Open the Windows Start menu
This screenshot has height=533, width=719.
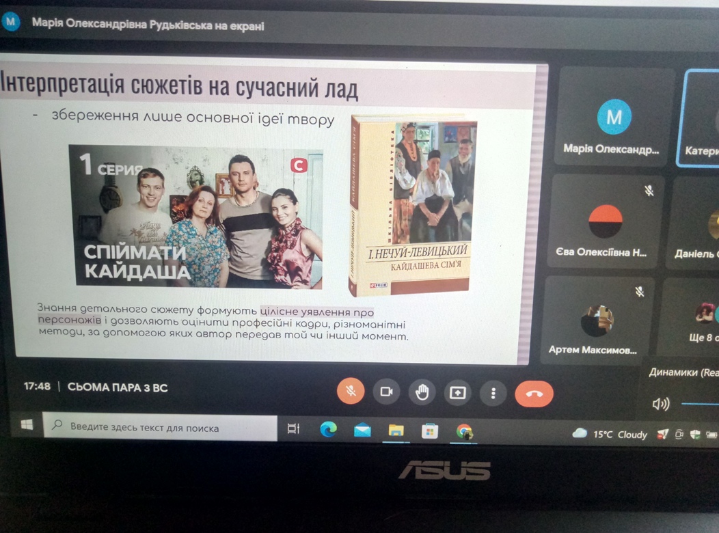tap(27, 426)
